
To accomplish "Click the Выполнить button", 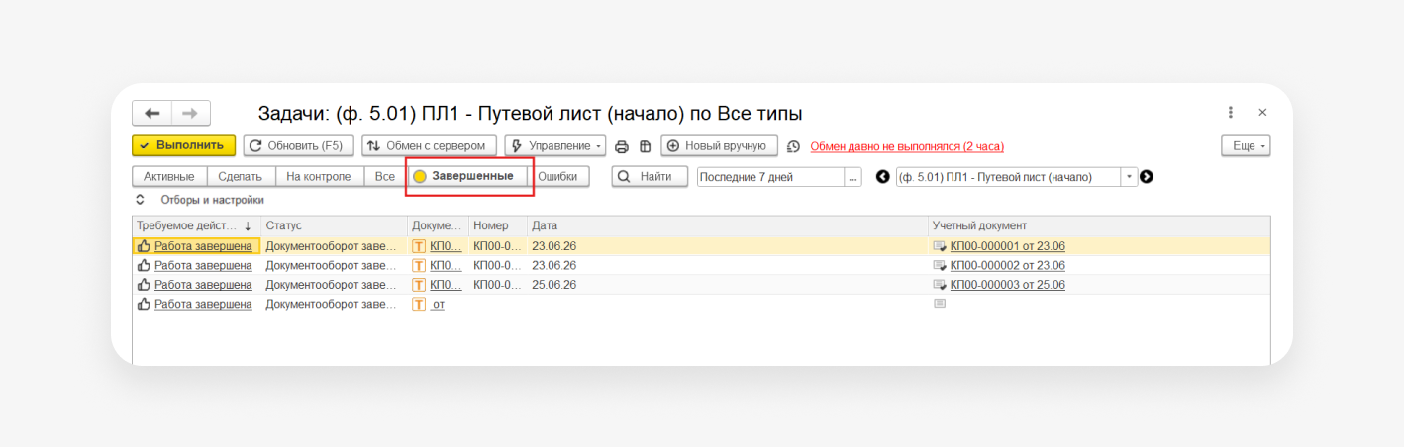I will (184, 145).
